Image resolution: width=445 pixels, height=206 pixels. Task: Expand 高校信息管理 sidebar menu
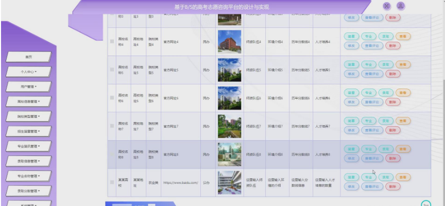point(29,101)
